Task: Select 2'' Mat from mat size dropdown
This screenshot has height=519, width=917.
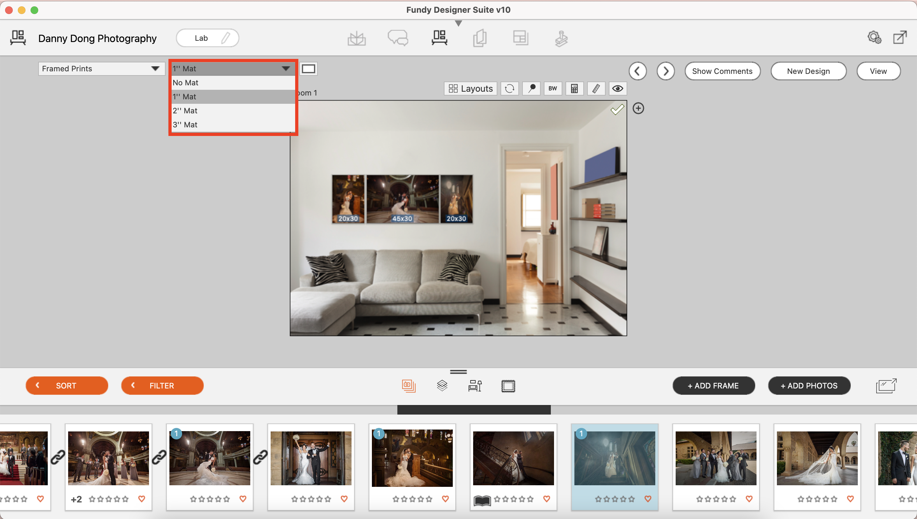Action: tap(185, 110)
